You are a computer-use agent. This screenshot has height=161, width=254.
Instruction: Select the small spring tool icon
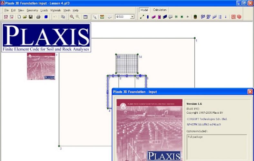(187, 17)
